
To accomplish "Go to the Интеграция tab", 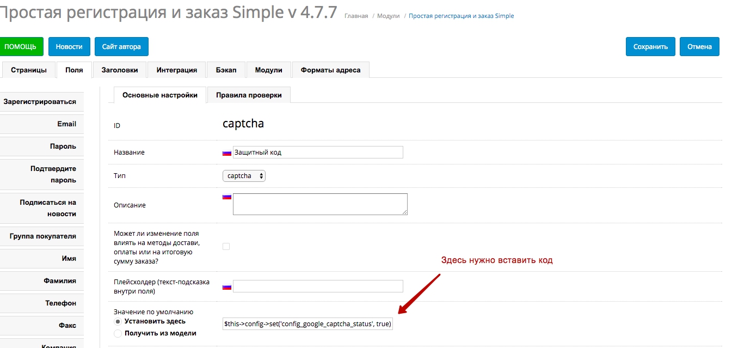I will pos(177,70).
